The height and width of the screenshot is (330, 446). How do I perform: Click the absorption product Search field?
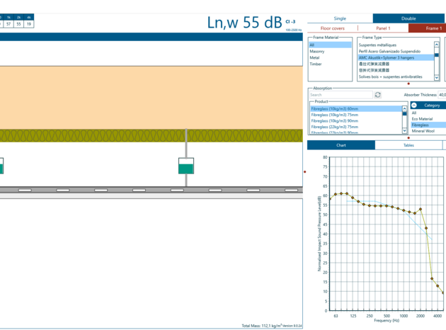[340, 95]
